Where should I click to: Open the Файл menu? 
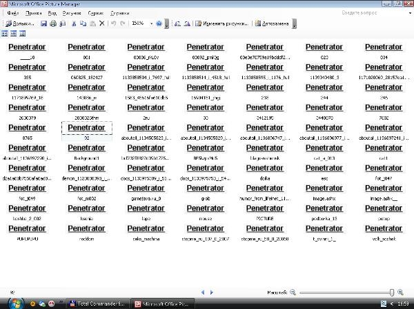12,13
